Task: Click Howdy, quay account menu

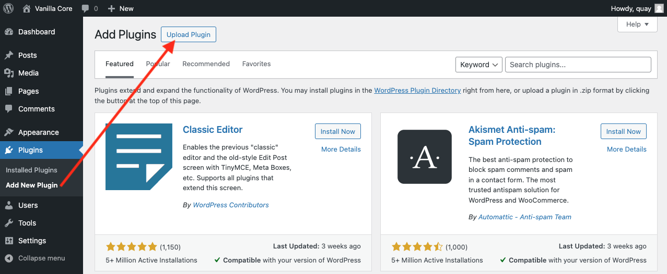Action: pos(637,8)
